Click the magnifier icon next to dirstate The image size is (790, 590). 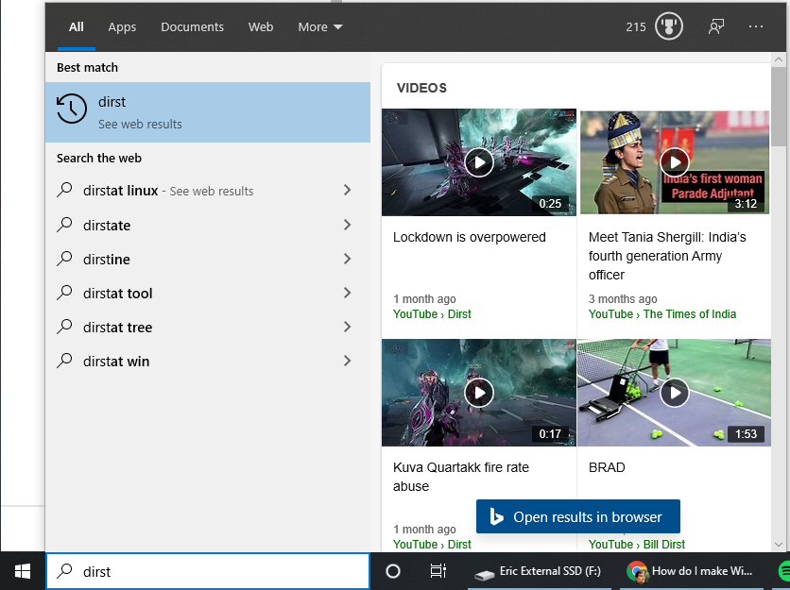click(64, 224)
